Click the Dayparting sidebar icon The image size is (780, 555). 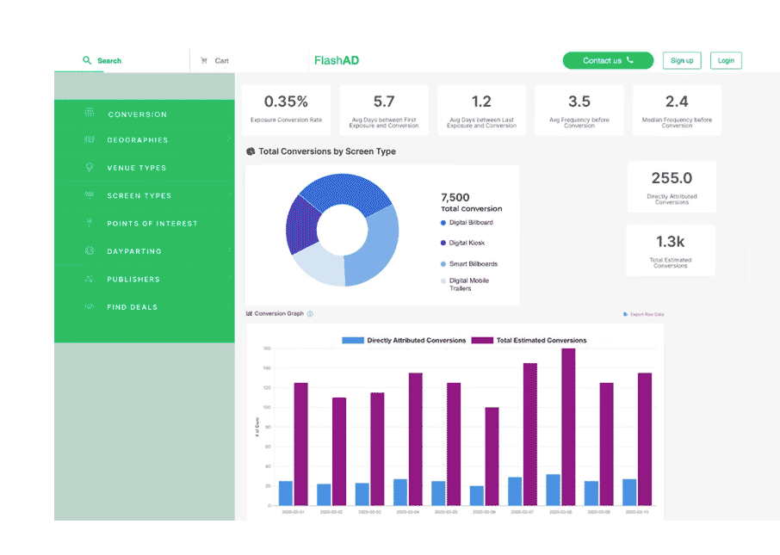click(89, 251)
